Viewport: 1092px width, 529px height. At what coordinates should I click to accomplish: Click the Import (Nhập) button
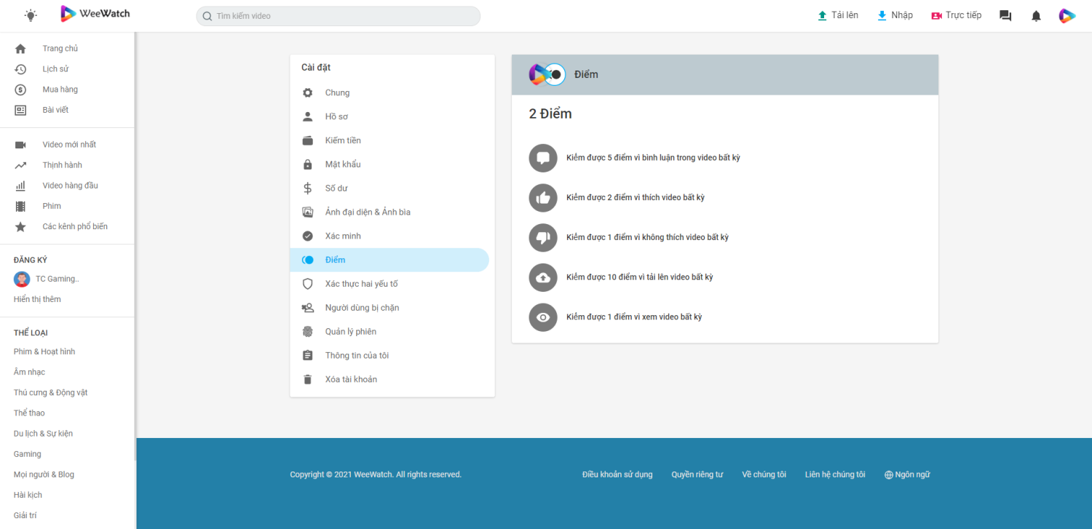click(x=895, y=15)
